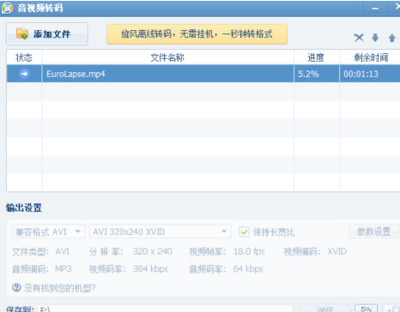
Task: Minimize the 音视频转码 window
Action: coord(375,9)
